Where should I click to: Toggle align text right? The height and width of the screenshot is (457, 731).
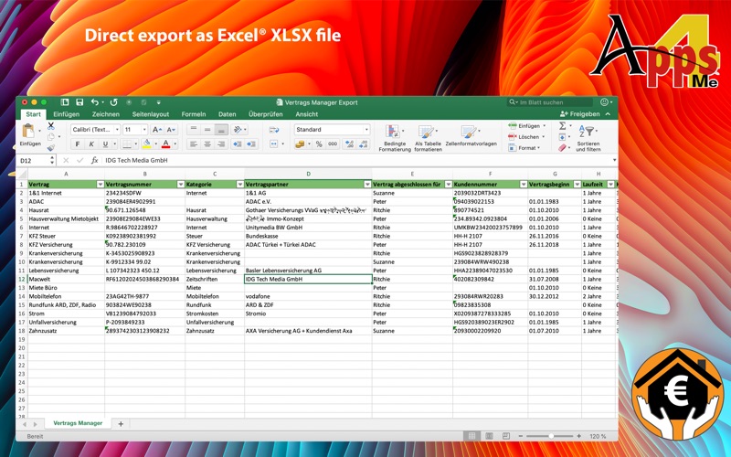[221, 144]
